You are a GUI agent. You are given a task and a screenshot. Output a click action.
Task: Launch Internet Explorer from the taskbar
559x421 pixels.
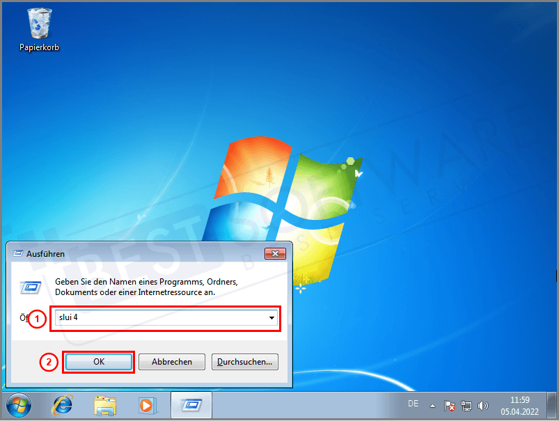pyautogui.click(x=62, y=406)
